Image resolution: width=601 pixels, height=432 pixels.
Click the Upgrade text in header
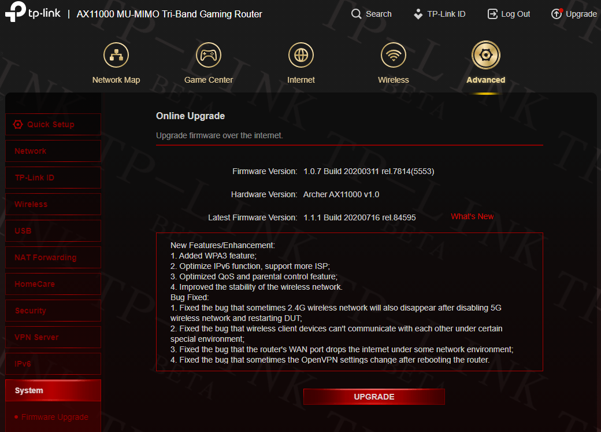click(x=581, y=14)
